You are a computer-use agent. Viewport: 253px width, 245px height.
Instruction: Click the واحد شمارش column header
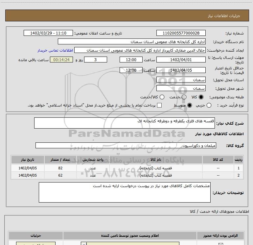[x=93, y=159]
